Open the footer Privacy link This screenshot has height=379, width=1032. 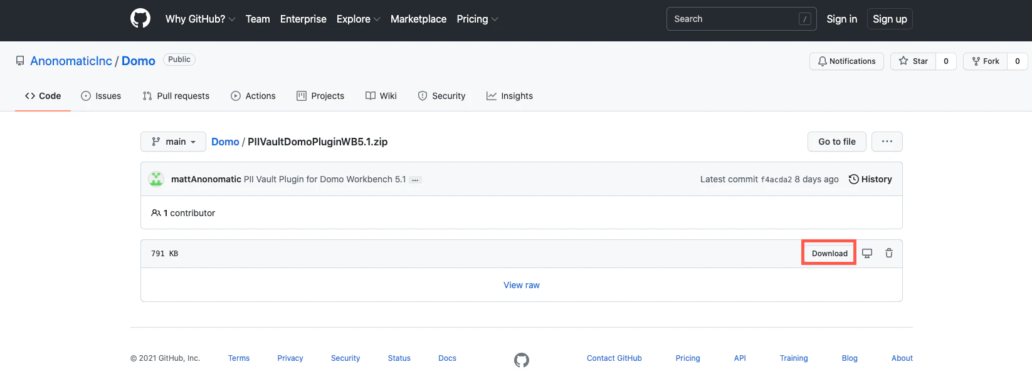click(290, 358)
